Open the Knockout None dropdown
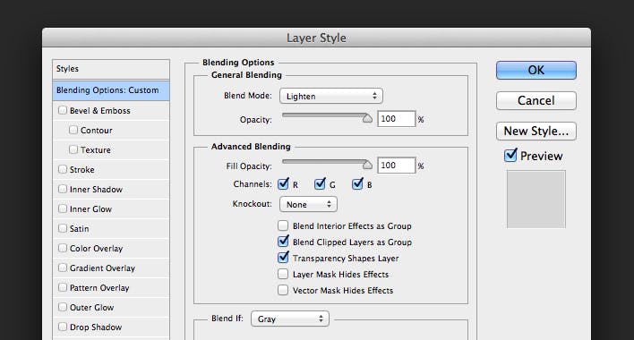This screenshot has width=634, height=340. pos(308,204)
